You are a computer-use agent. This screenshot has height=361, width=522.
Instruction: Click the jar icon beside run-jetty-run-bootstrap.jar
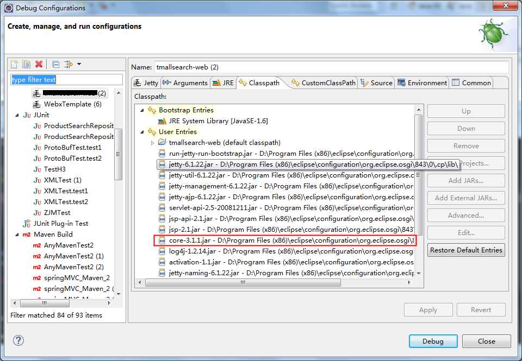[162, 154]
